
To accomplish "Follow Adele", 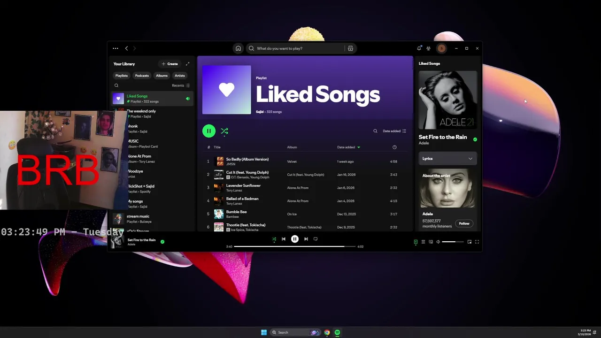I will tap(464, 223).
